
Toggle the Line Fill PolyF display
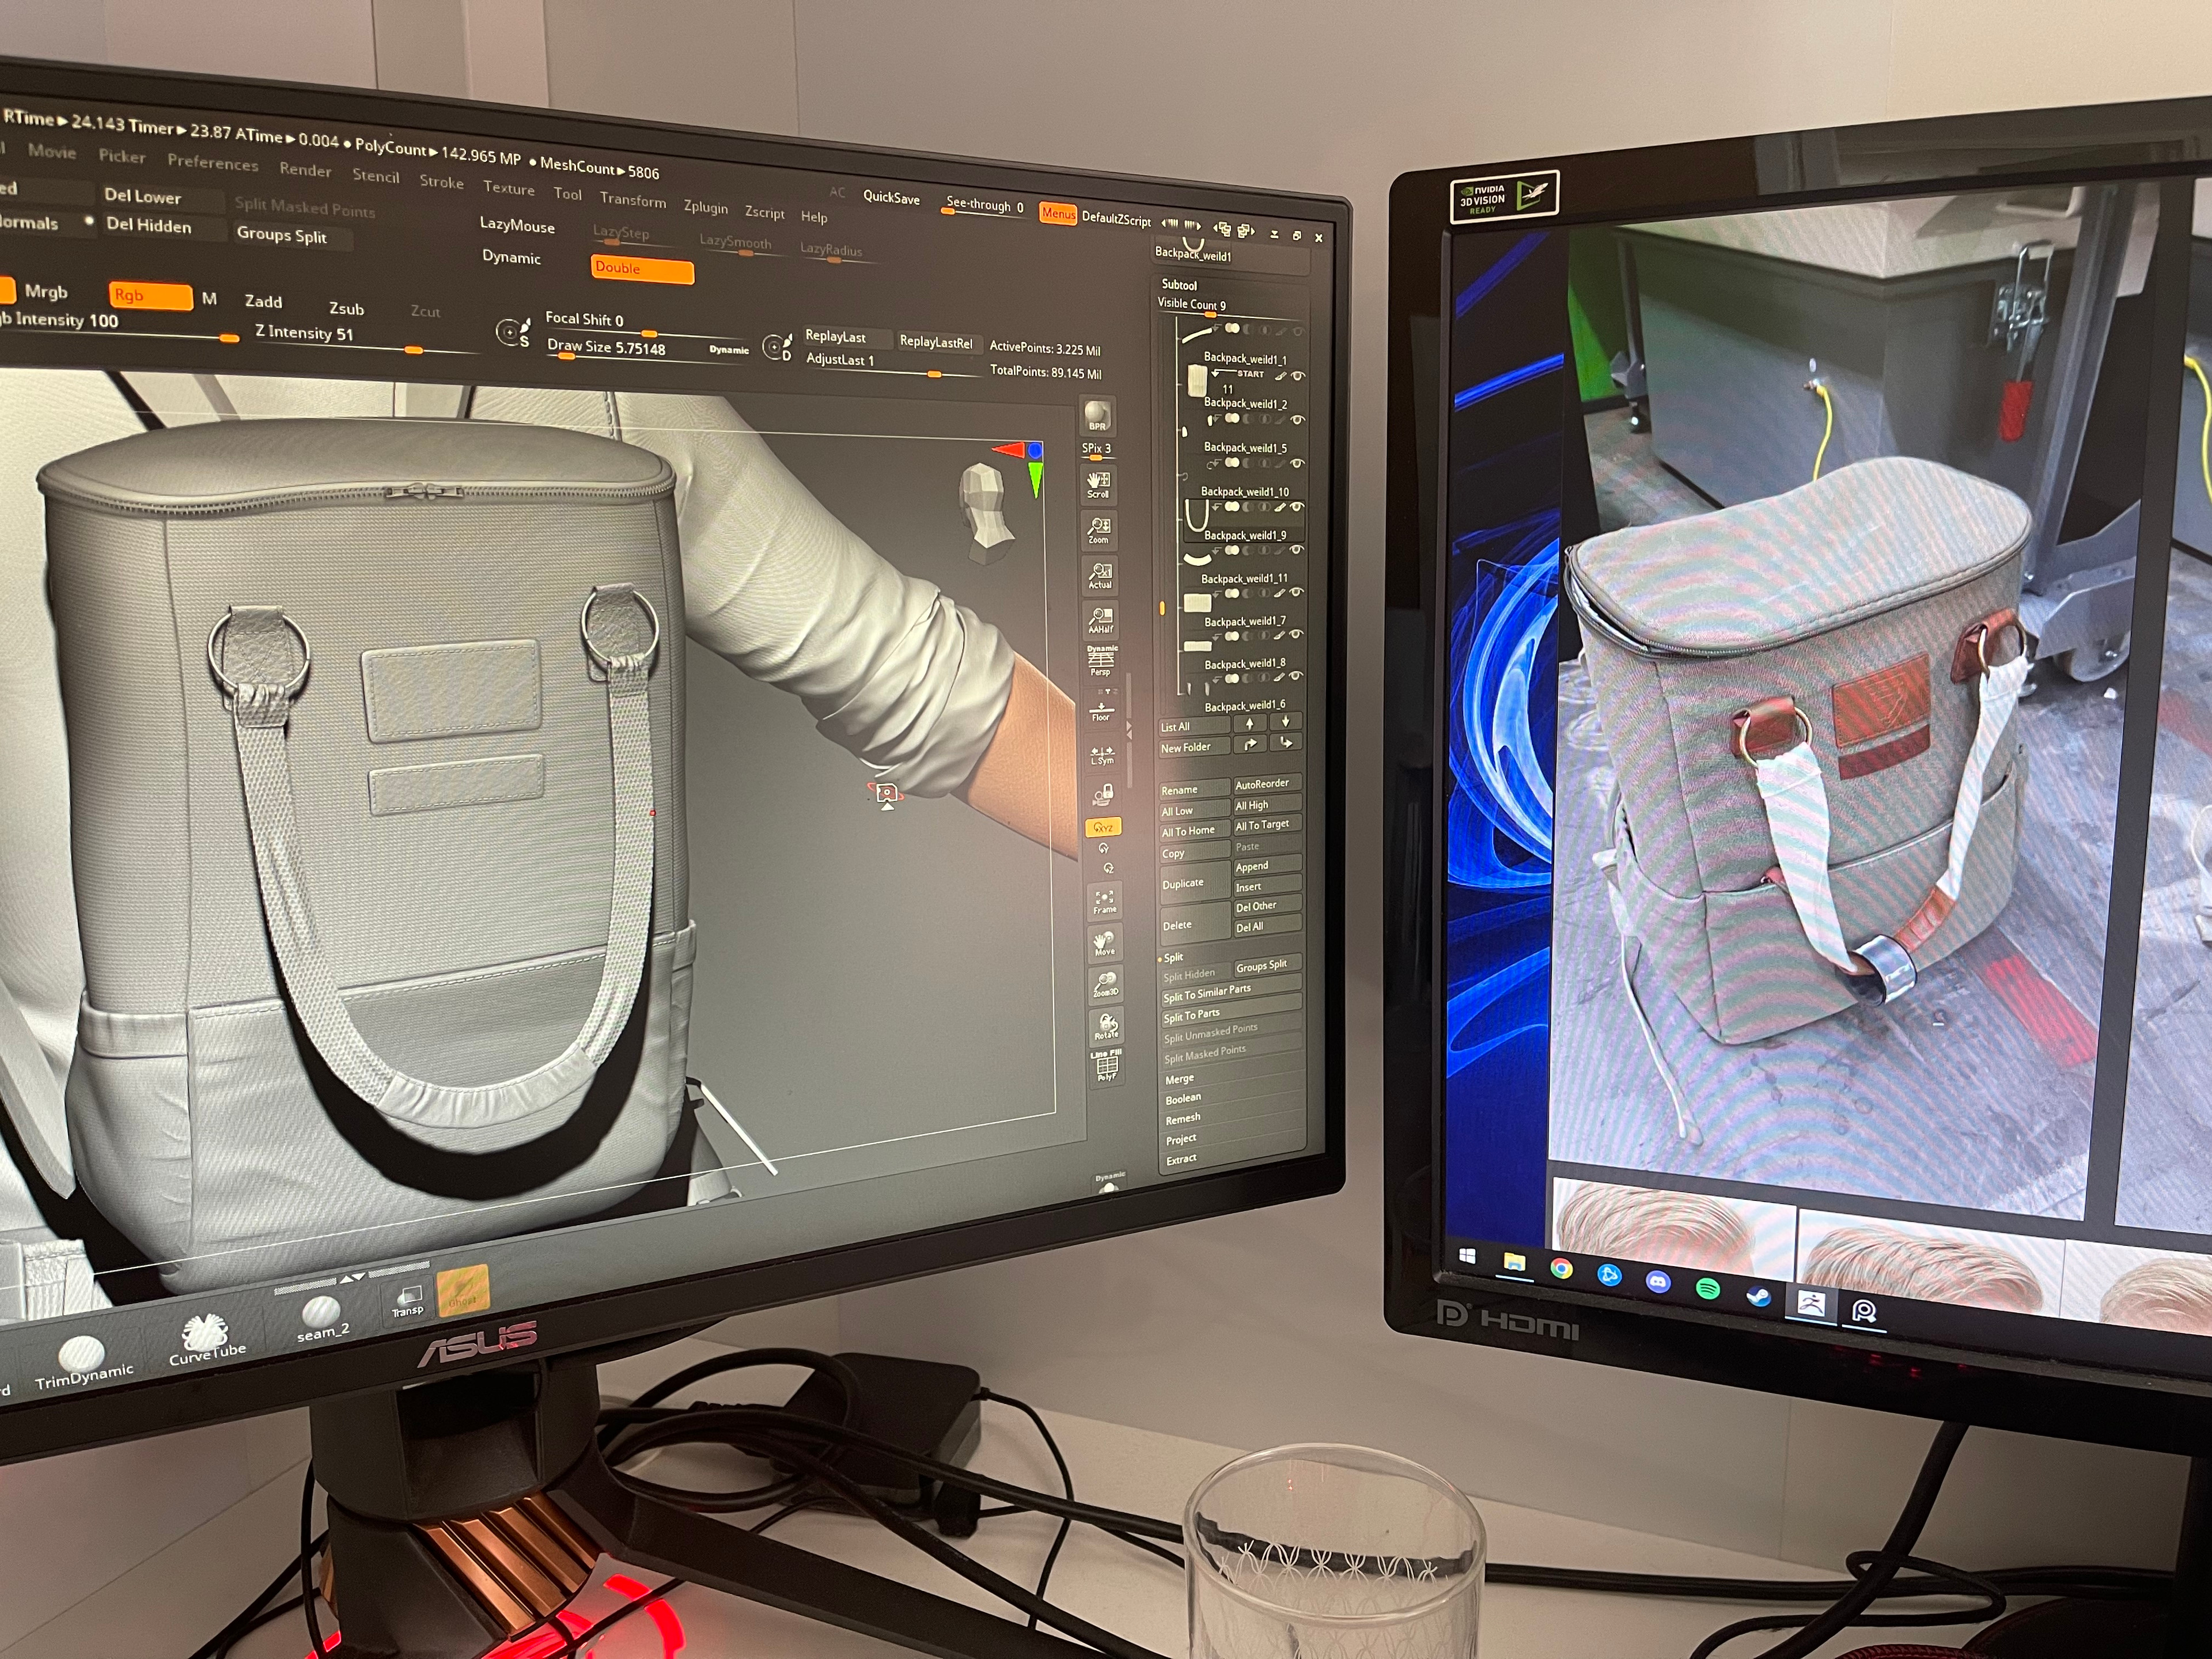(1106, 1066)
